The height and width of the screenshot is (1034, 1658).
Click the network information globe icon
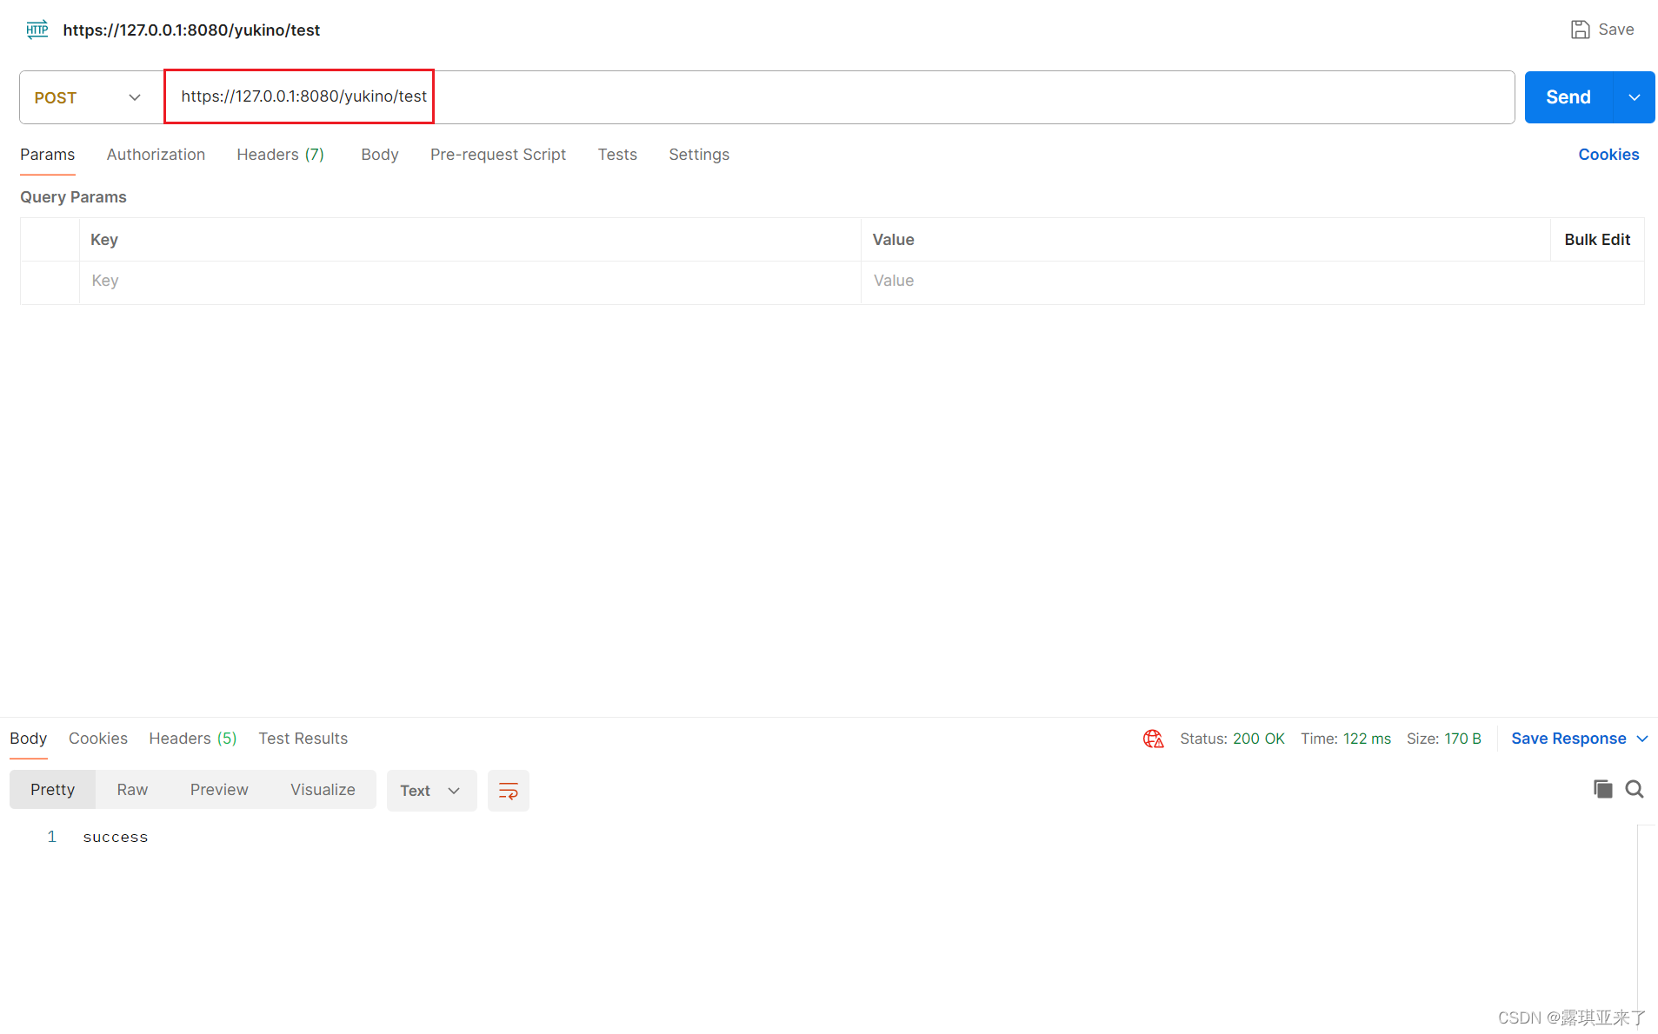1152,738
